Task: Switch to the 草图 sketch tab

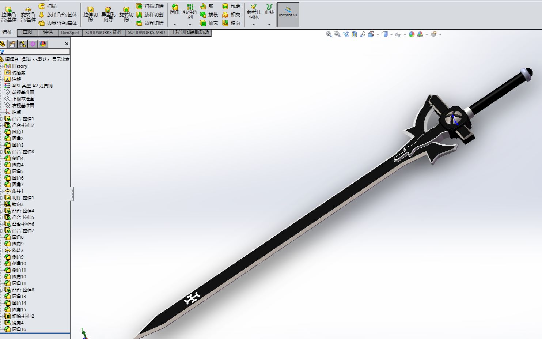Action: click(27, 33)
